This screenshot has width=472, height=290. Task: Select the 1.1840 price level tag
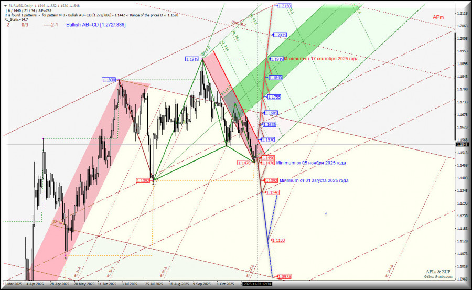275,78
